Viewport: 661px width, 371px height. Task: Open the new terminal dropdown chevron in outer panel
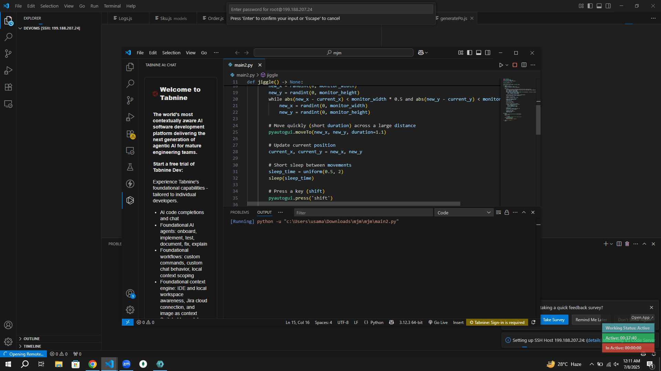coord(611,244)
